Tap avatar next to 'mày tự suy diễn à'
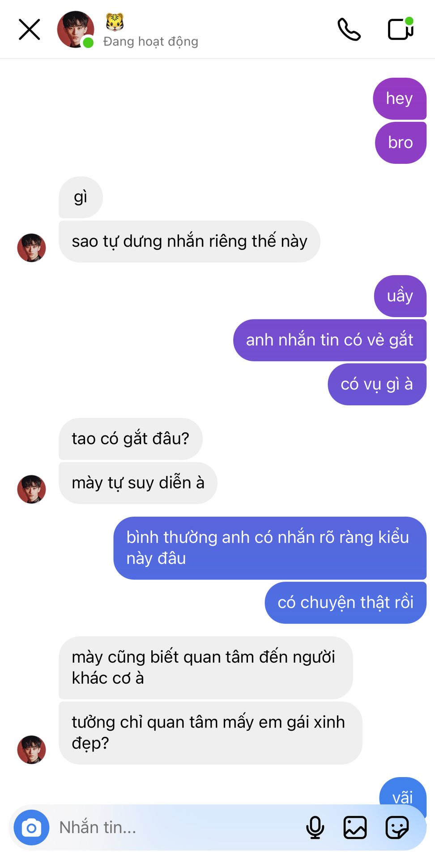 point(31,489)
